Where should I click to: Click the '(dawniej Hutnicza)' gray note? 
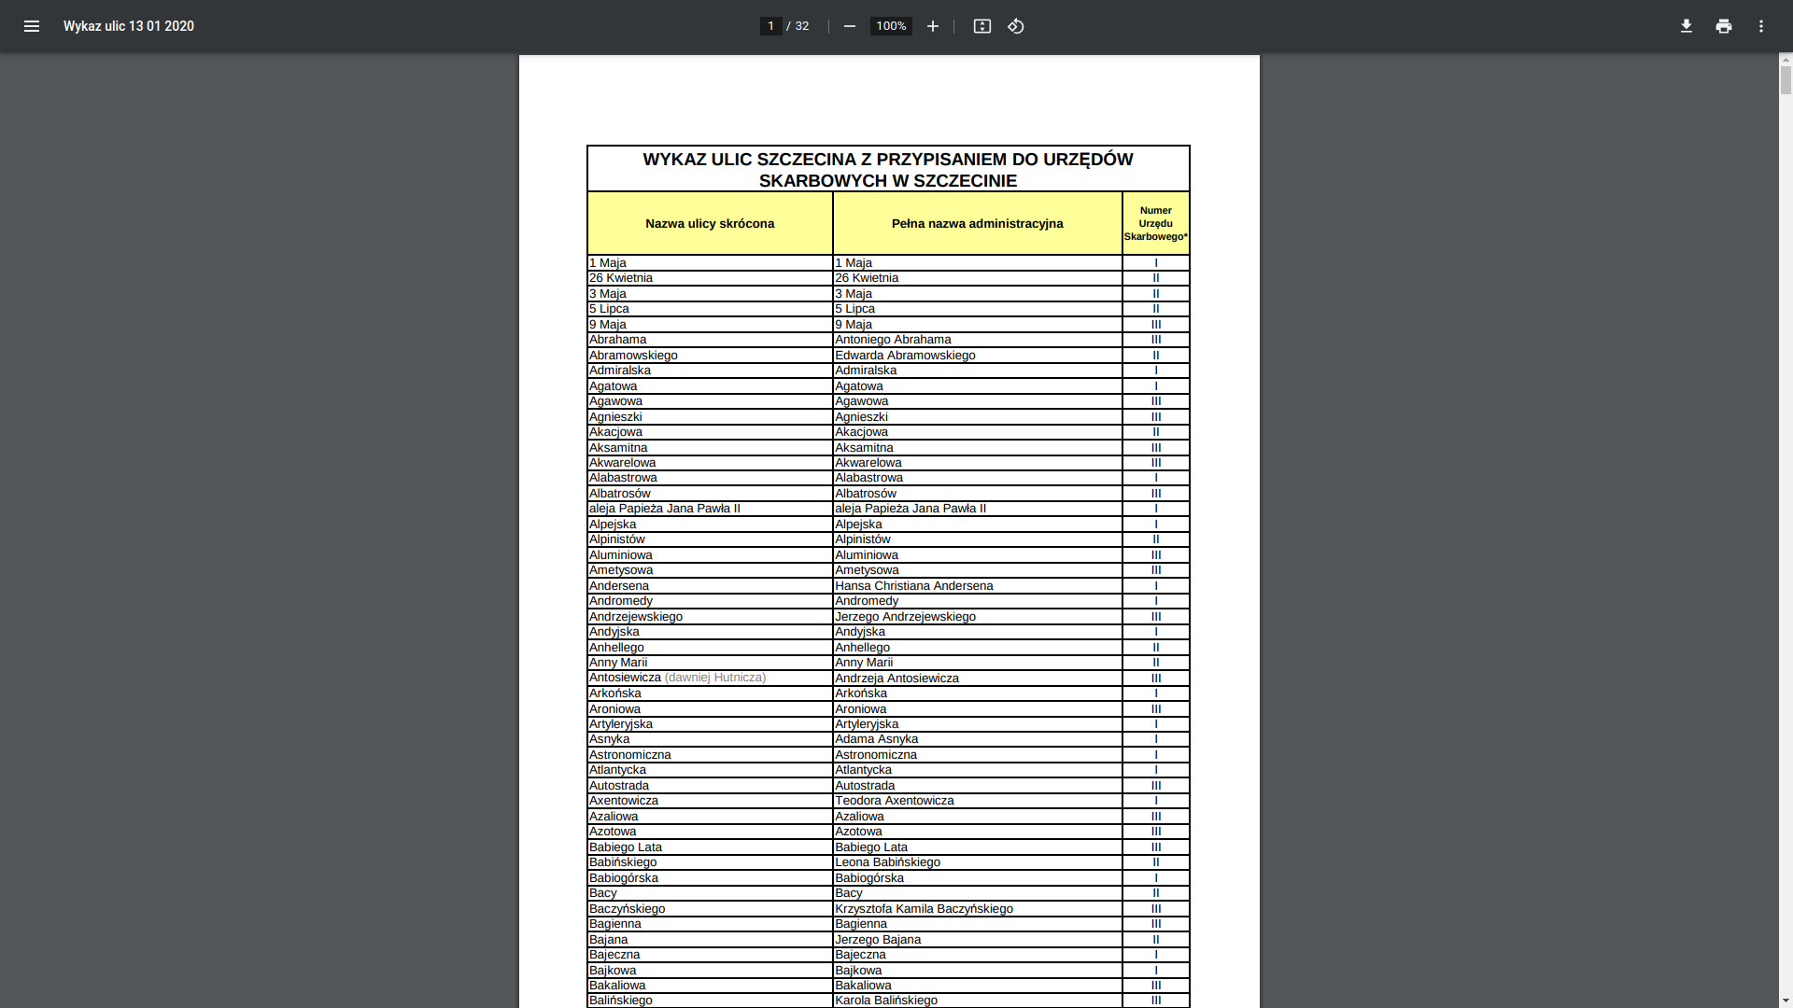click(715, 678)
